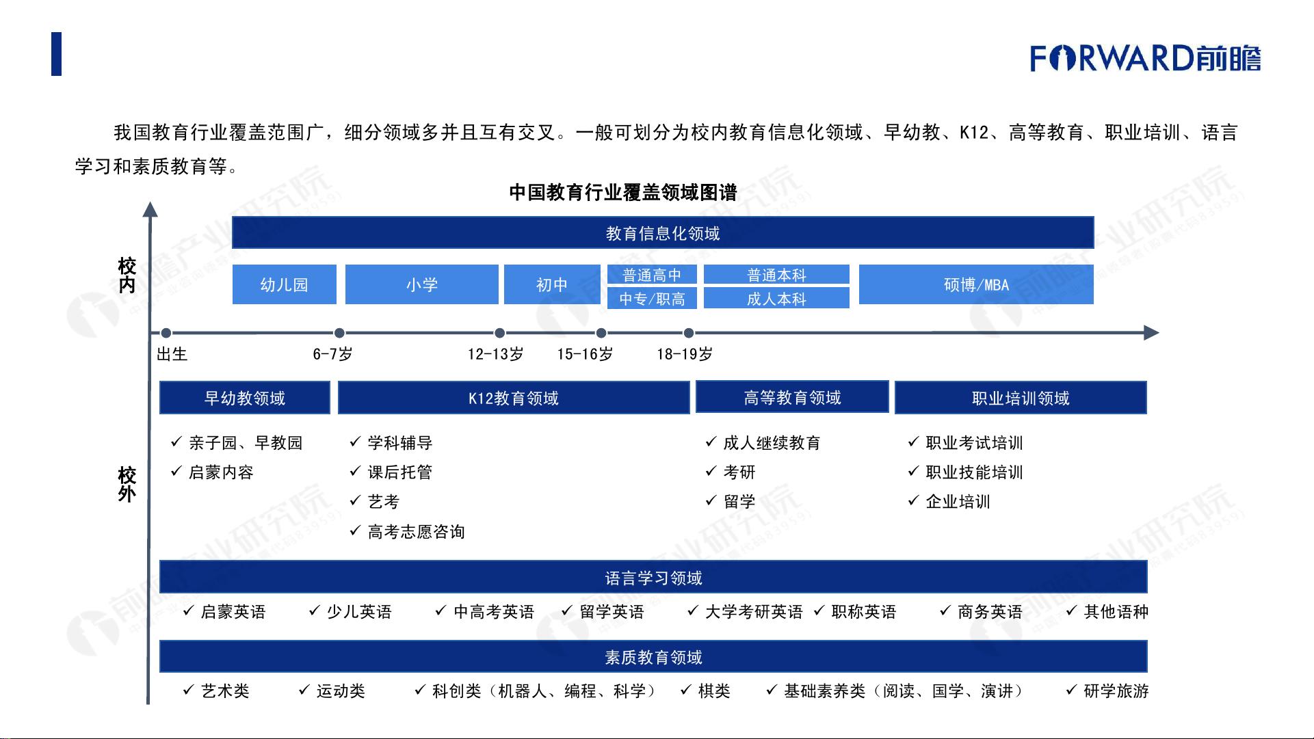1314x739 pixels.
Task: Click the 硕博/MBA box
Action: 976,284
